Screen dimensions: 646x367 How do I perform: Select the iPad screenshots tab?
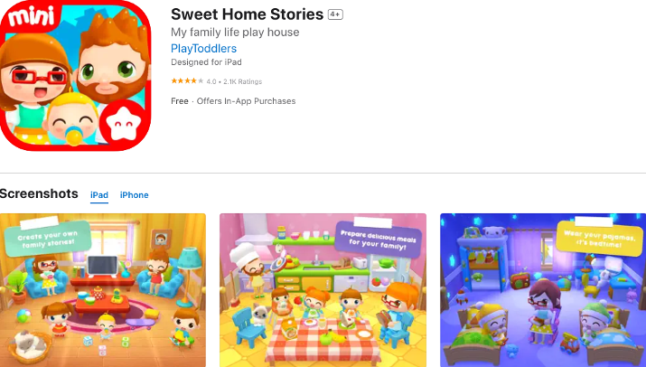pyautogui.click(x=99, y=195)
